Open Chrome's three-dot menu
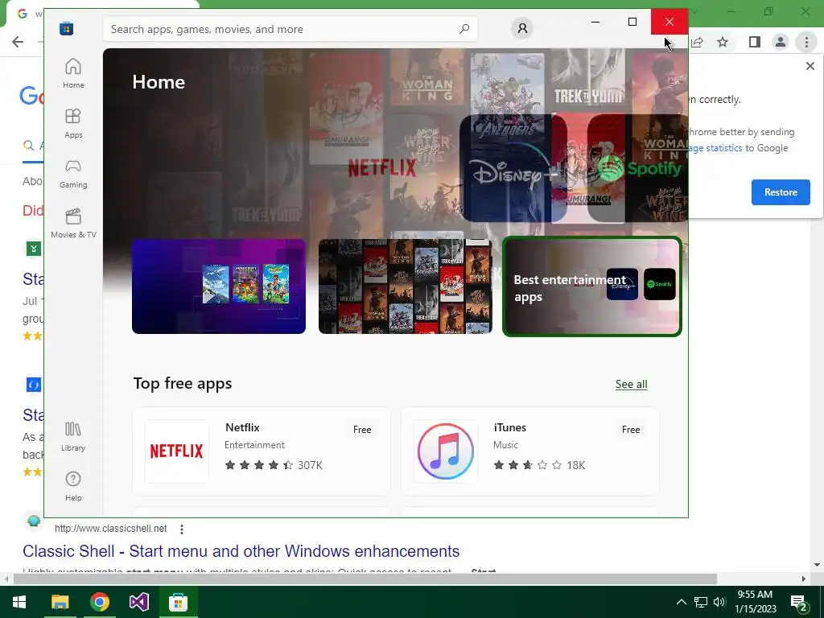824x618 pixels. 806,42
